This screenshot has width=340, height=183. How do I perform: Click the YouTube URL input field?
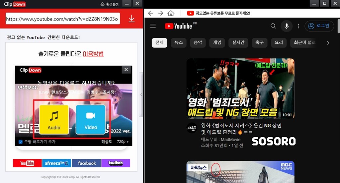click(x=63, y=19)
